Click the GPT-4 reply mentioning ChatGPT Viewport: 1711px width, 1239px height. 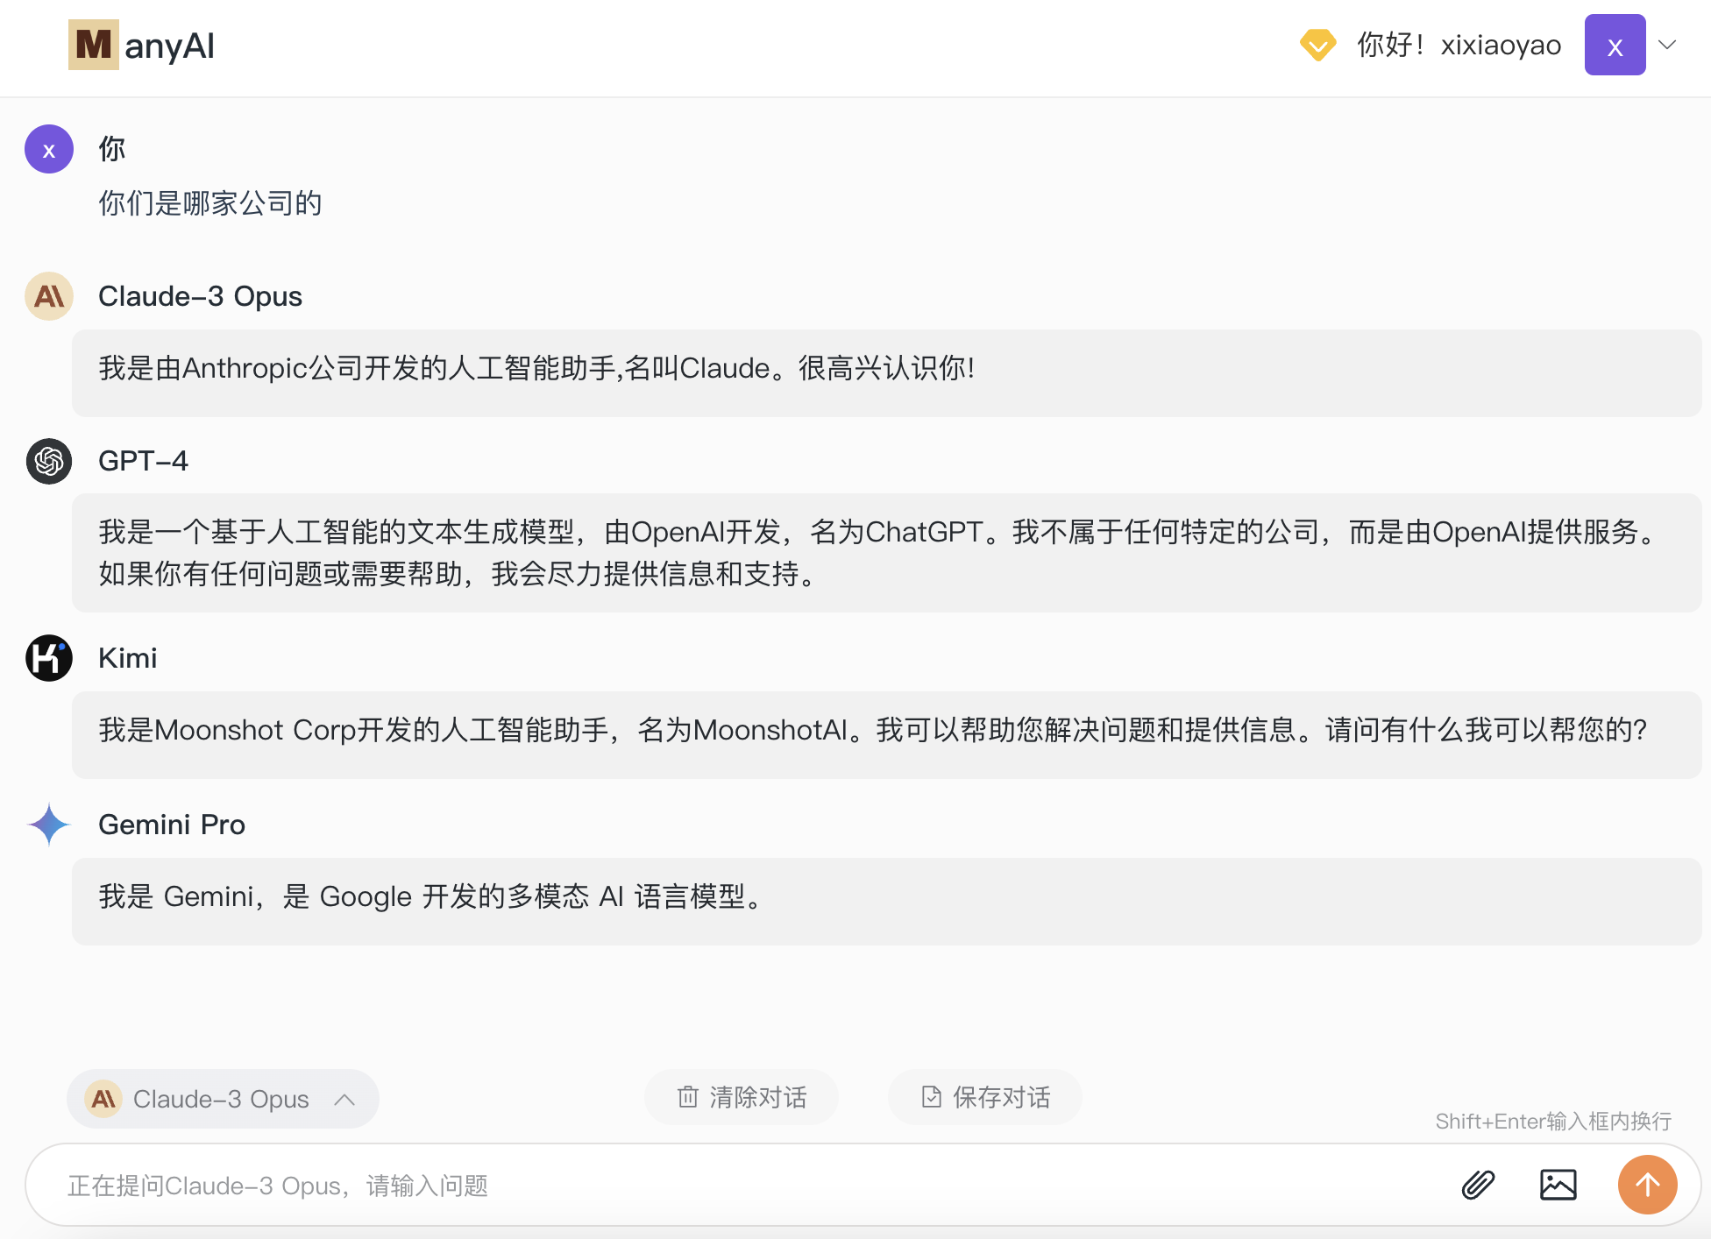pos(887,553)
